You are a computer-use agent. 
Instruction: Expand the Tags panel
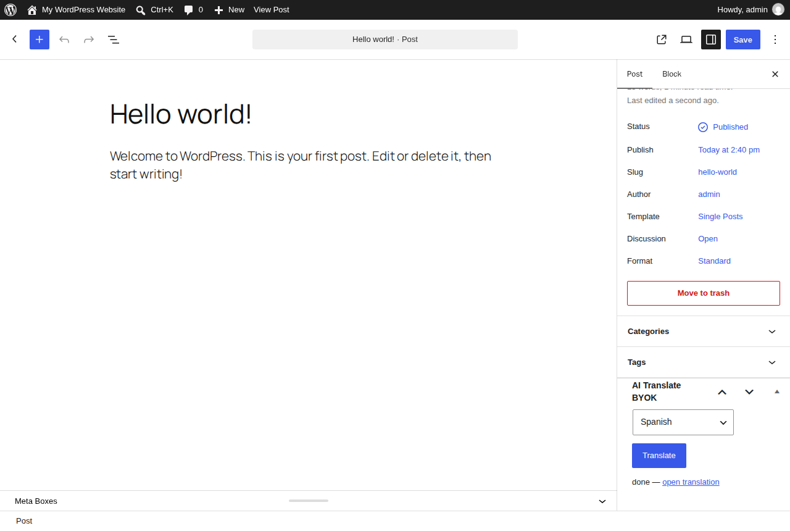click(704, 362)
